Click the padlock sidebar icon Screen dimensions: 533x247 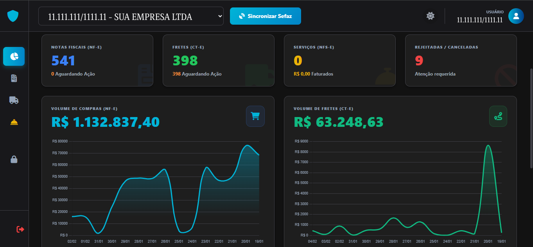coord(14,159)
